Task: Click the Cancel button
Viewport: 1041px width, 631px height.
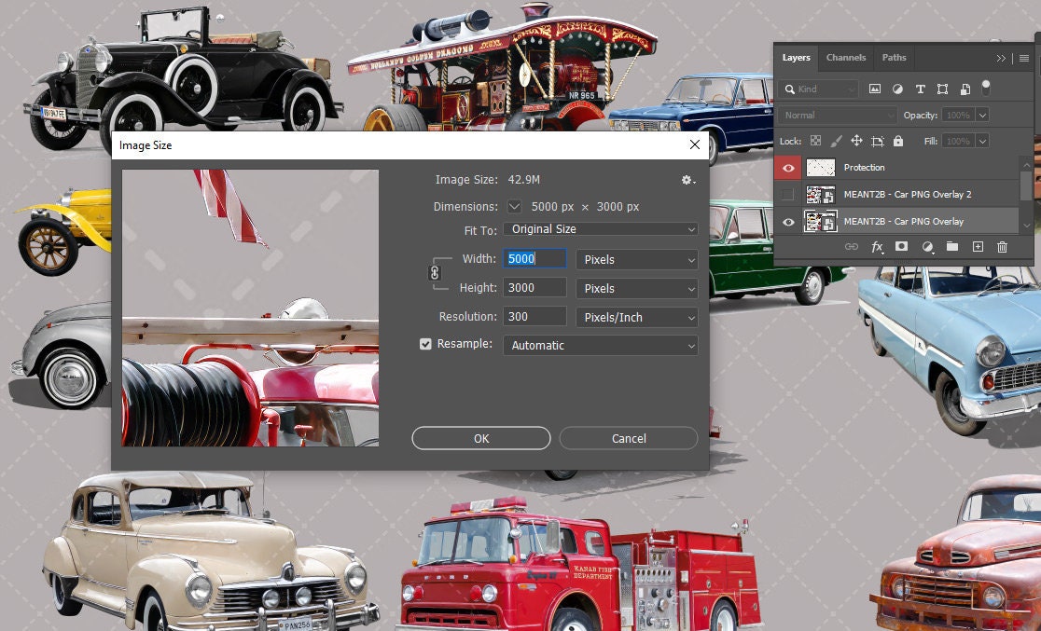Action: pyautogui.click(x=628, y=438)
